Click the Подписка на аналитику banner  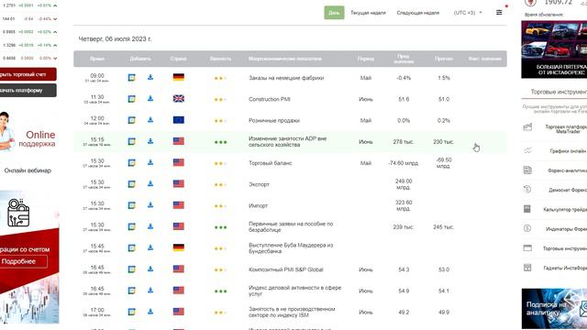(554, 308)
